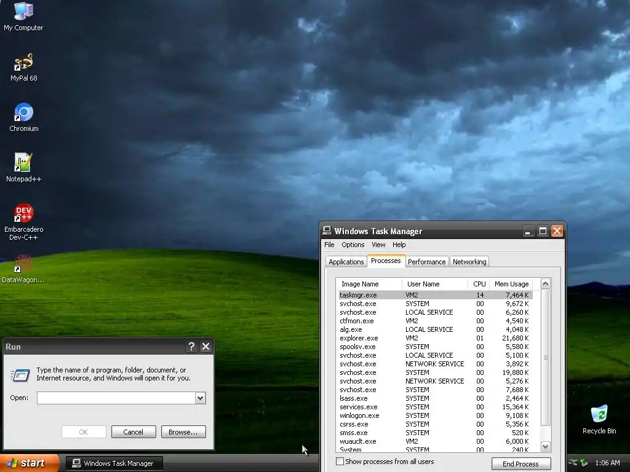The height and width of the screenshot is (472, 630).
Task: Select the explorer.exe process
Action: pos(436,338)
